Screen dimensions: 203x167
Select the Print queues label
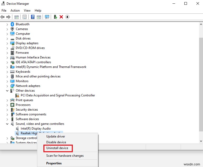pos(24,100)
